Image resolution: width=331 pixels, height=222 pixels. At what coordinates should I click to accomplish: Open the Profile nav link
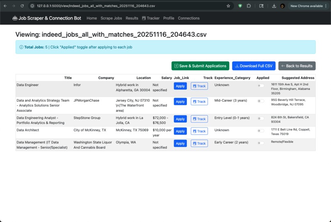(169, 18)
